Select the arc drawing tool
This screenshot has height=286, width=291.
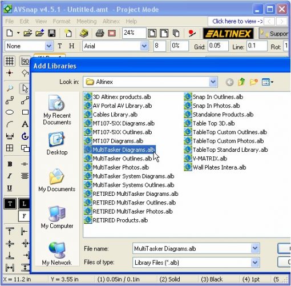tap(10, 124)
